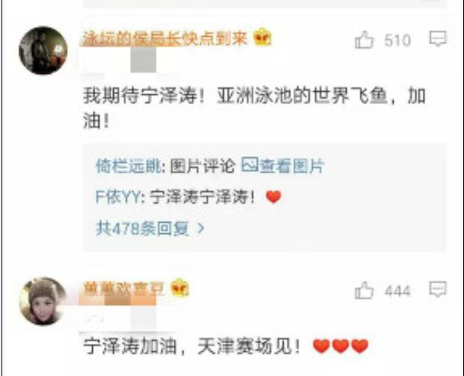Click picture icon before 查看图片
Screen dimensions: 464x376
pos(250,164)
